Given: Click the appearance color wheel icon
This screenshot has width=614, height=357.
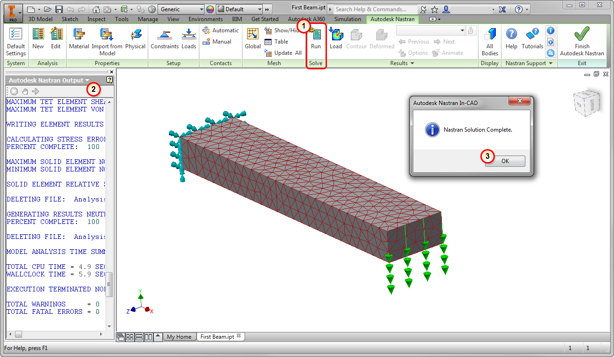Looking at the screenshot, I should pyautogui.click(x=210, y=9).
